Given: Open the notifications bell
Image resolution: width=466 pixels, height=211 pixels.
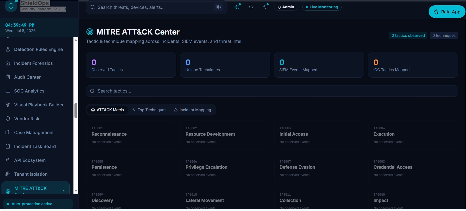Looking at the screenshot, I should pos(251,7).
